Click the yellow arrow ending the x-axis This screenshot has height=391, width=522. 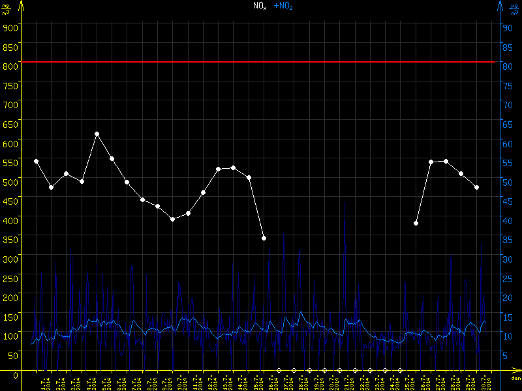[515, 371]
